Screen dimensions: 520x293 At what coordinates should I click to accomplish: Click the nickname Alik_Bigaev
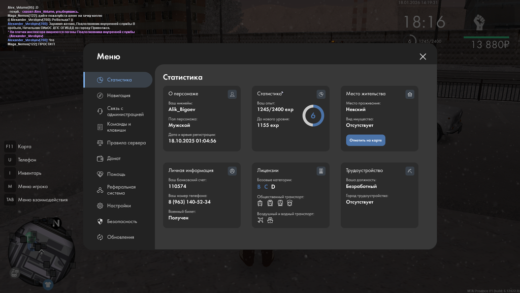tap(182, 109)
